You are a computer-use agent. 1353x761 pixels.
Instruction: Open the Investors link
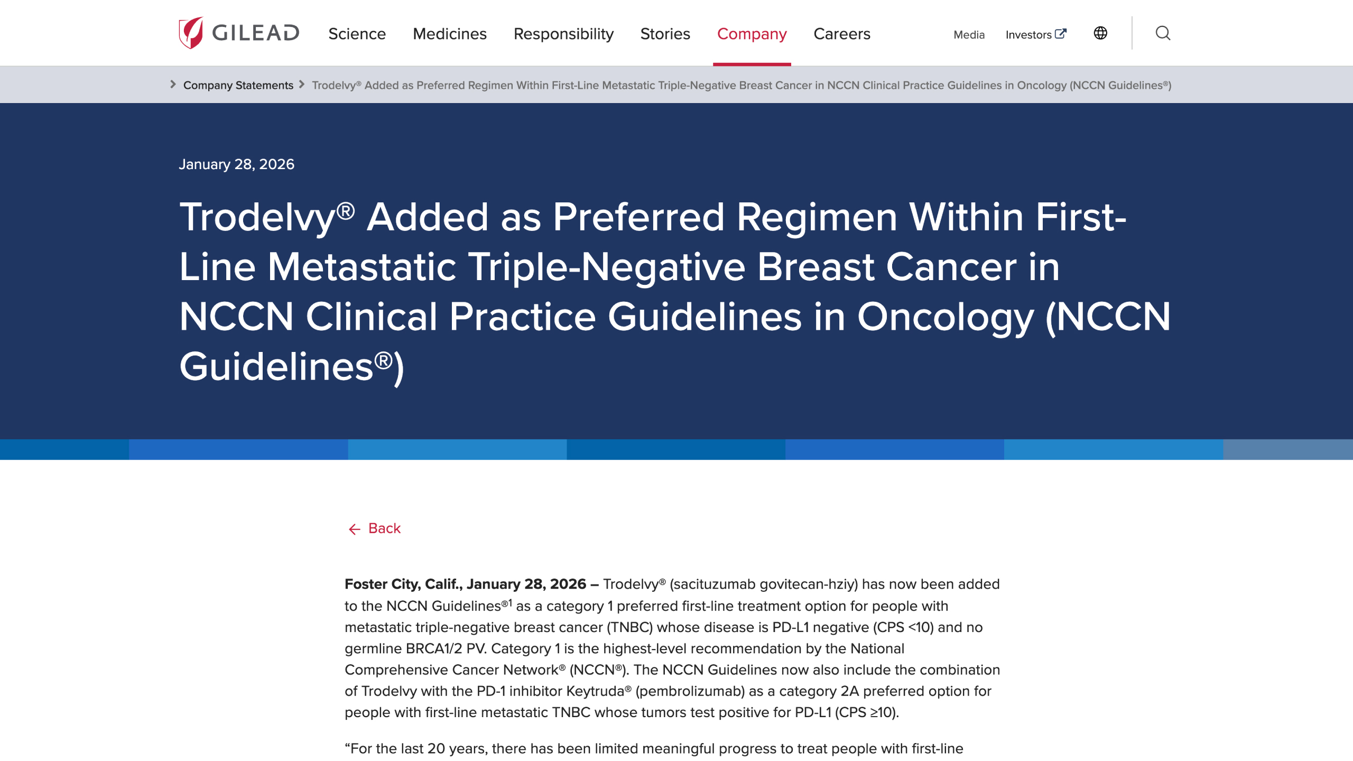(x=1028, y=35)
